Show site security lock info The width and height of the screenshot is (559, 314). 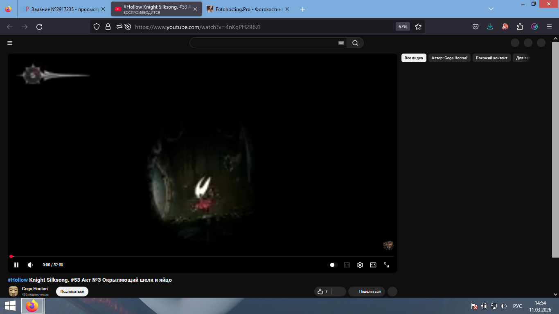pyautogui.click(x=108, y=27)
